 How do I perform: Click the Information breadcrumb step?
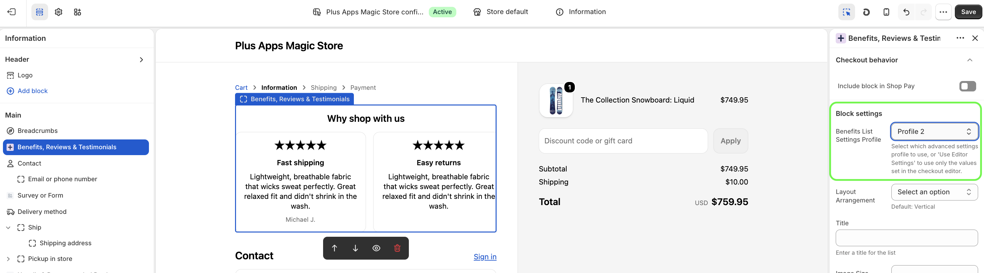tap(279, 88)
